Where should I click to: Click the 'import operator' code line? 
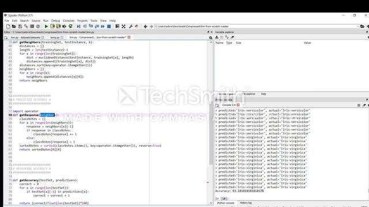pyautogui.click(x=25, y=111)
